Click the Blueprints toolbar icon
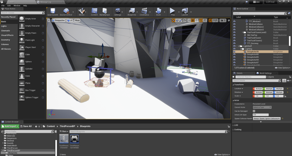Screen dimensions: 292x156 [132, 11]
